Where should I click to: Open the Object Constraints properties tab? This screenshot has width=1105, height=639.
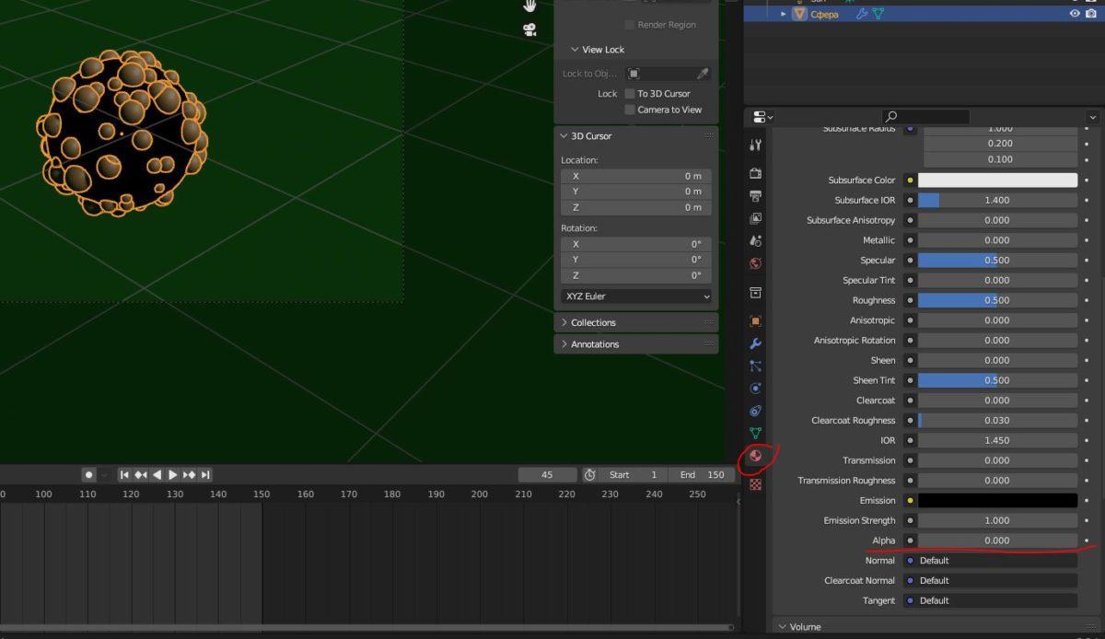[x=755, y=411]
